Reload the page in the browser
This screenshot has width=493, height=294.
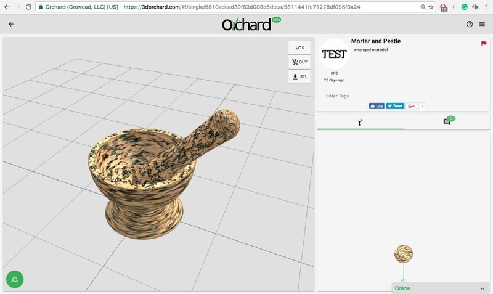(28, 7)
